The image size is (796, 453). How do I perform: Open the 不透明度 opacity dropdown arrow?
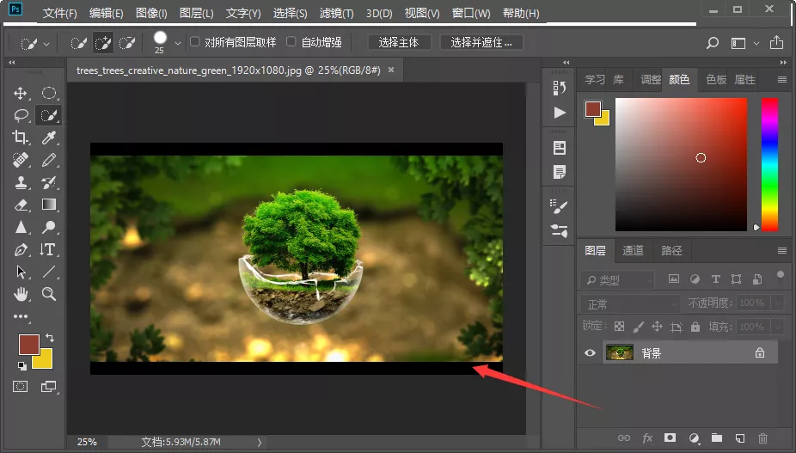click(778, 303)
